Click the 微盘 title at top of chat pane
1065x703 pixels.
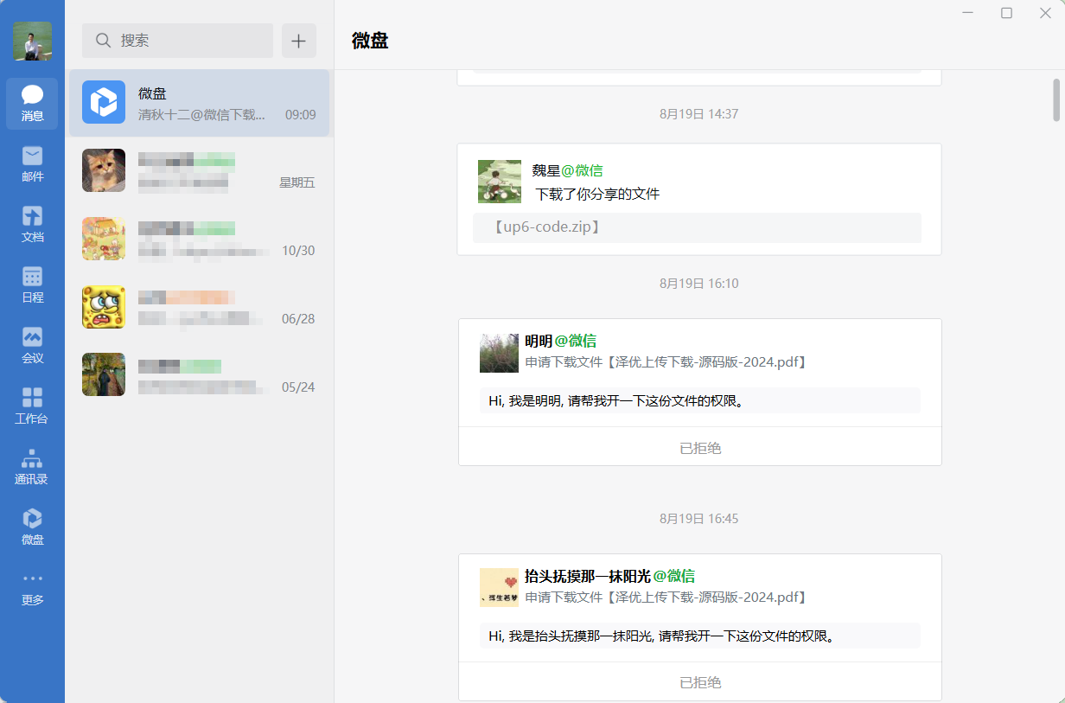370,41
